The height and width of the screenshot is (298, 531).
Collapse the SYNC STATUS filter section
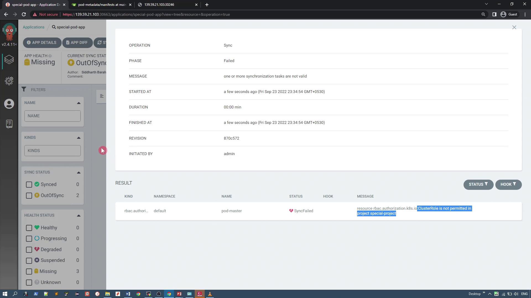(79, 172)
